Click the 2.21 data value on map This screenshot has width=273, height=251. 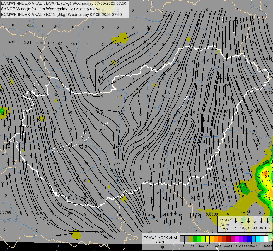[x=28, y=42]
